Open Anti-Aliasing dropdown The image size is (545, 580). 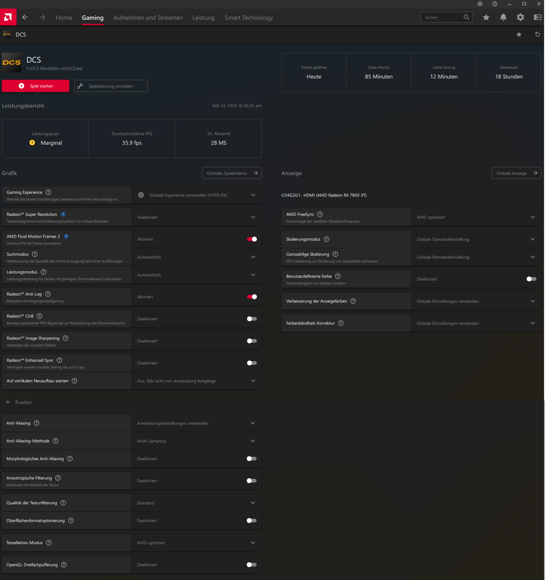point(196,423)
